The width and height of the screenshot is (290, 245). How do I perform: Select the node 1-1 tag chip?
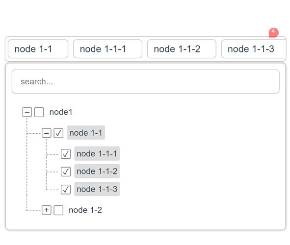click(x=38, y=49)
